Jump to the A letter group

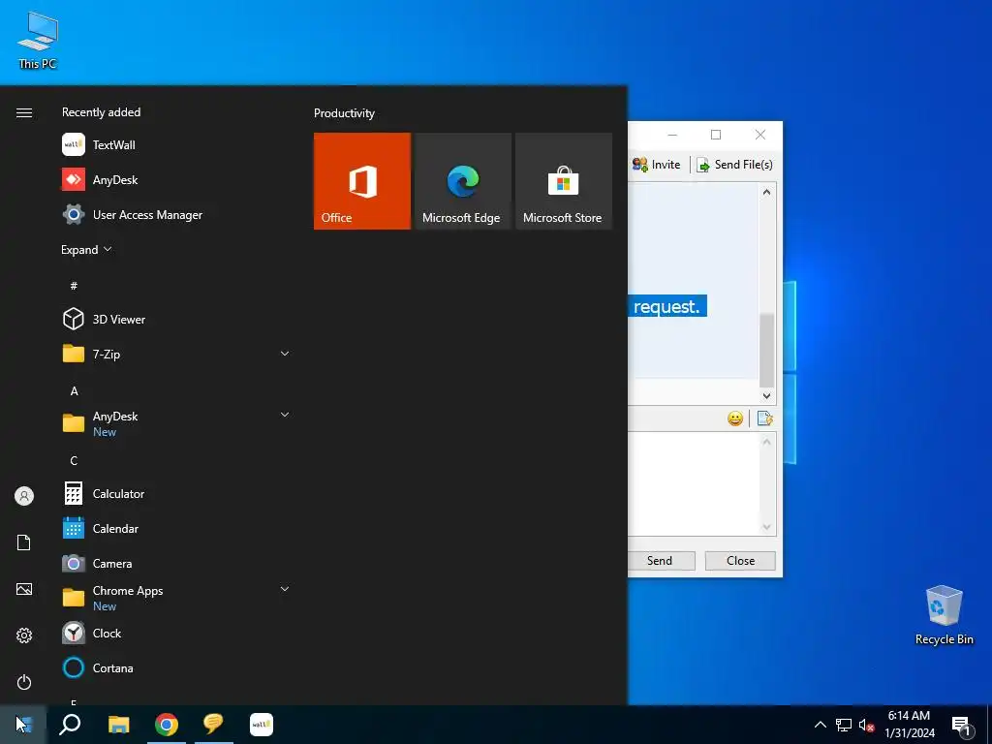tap(74, 391)
